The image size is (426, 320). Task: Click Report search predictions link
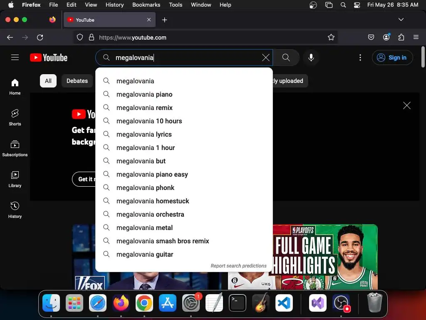click(x=238, y=266)
